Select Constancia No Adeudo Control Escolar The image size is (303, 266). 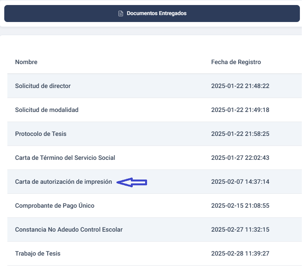[x=69, y=230]
